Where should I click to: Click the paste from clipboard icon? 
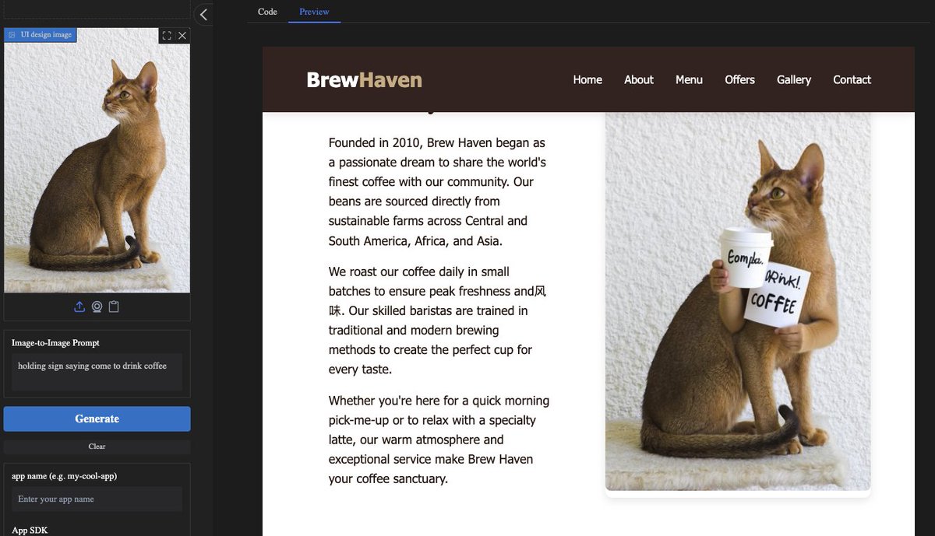click(114, 307)
